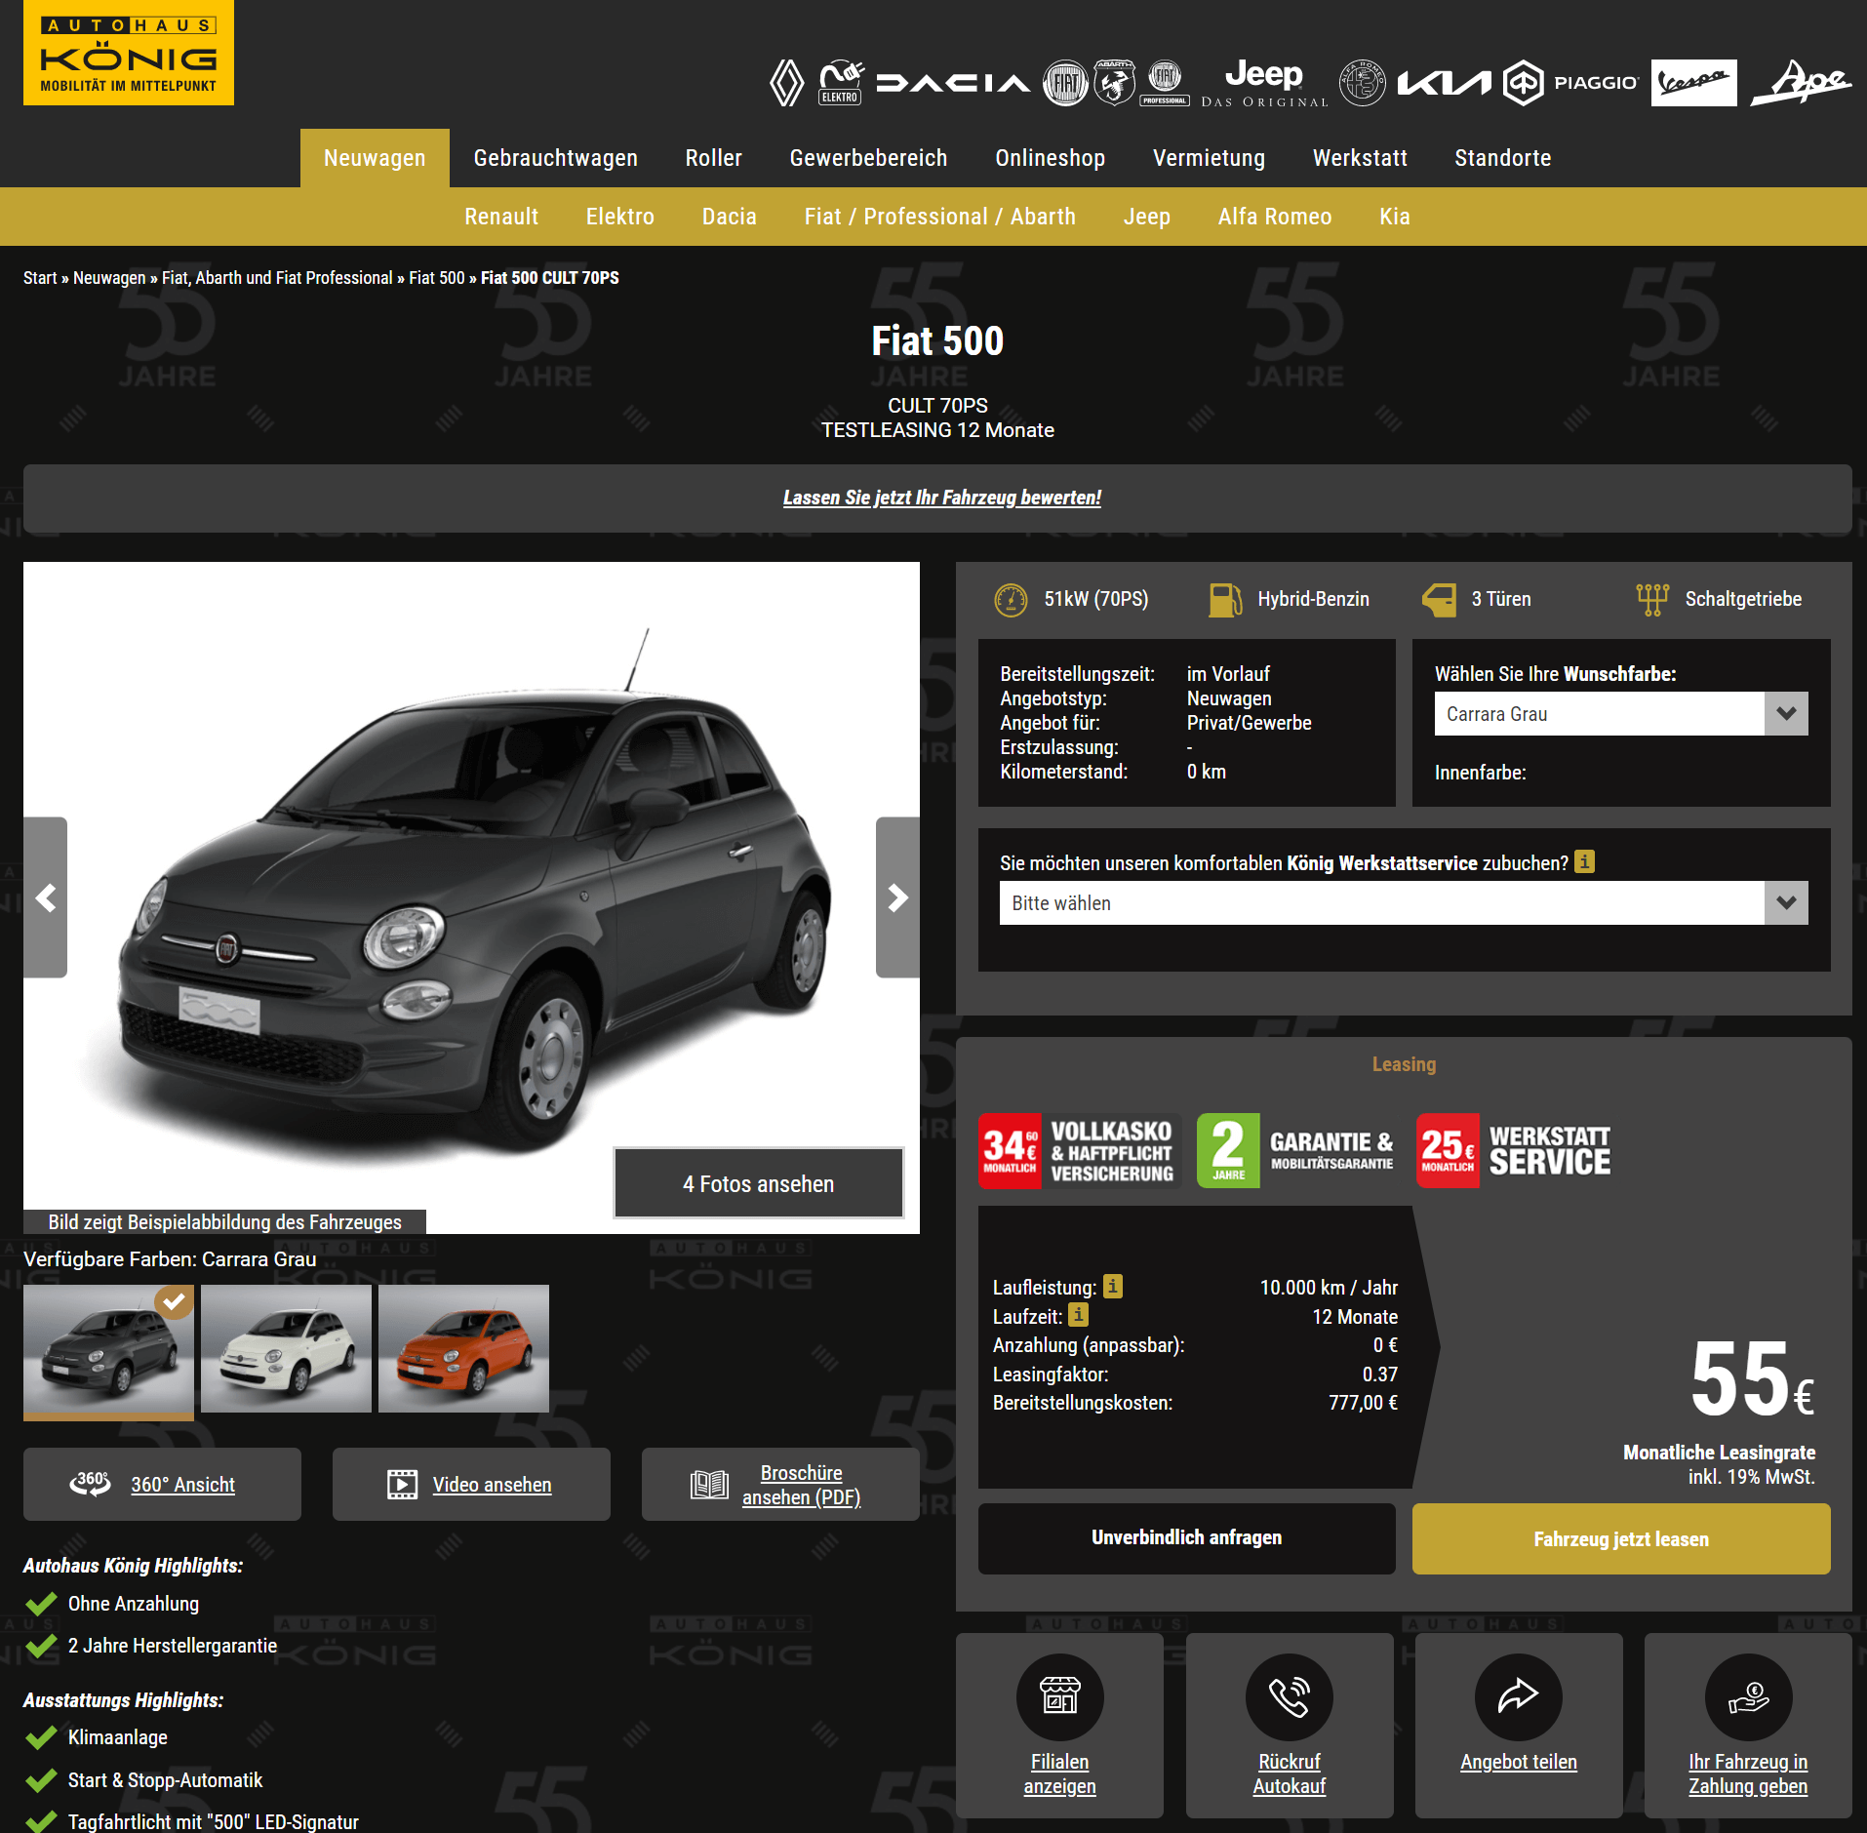Viewport: 1867px width, 1833px height.
Task: Open the Werkstatt menu
Action: tap(1360, 158)
